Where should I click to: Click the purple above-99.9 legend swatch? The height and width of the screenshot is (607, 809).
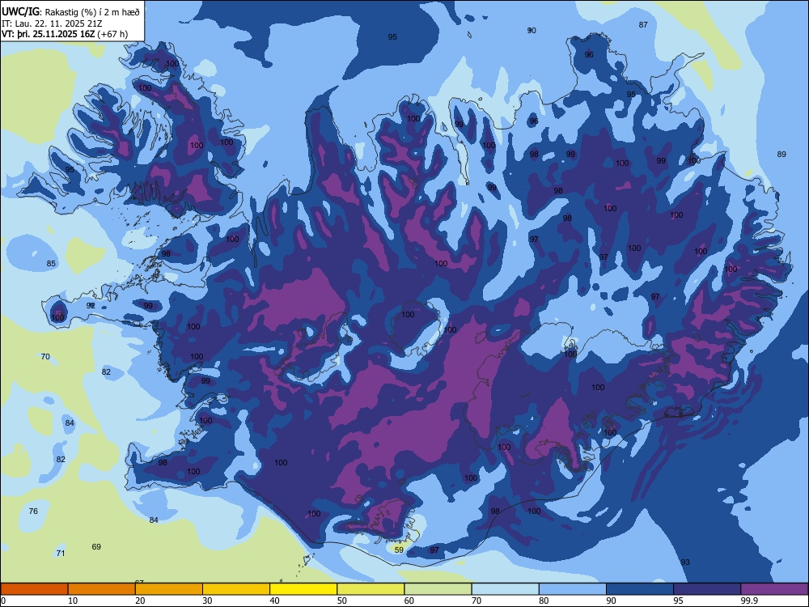(x=774, y=589)
